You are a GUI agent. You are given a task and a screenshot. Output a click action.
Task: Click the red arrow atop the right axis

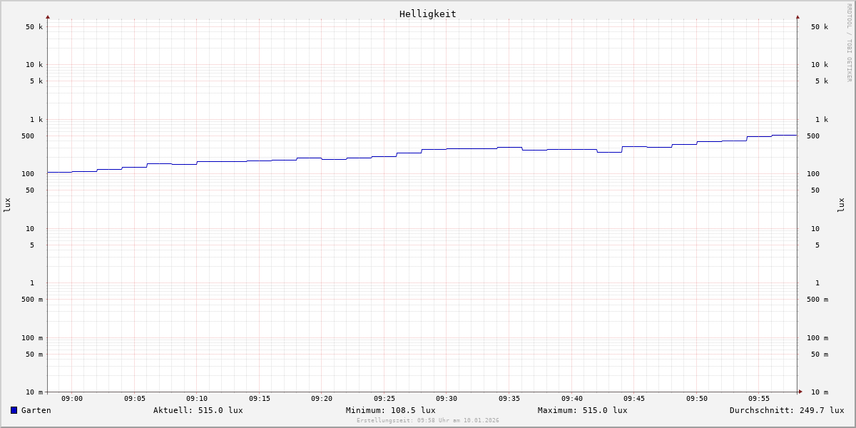pyautogui.click(x=798, y=16)
